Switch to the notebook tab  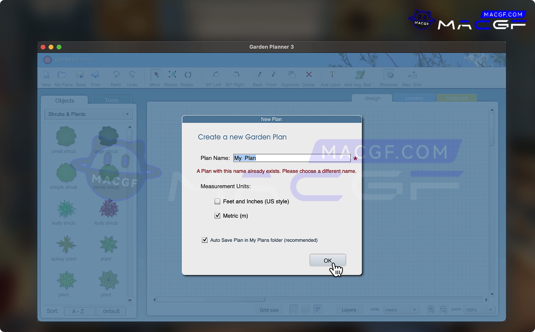[456, 98]
